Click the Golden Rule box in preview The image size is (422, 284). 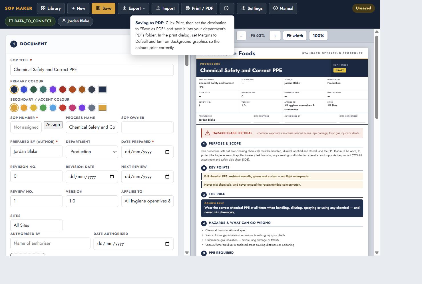[282, 208]
